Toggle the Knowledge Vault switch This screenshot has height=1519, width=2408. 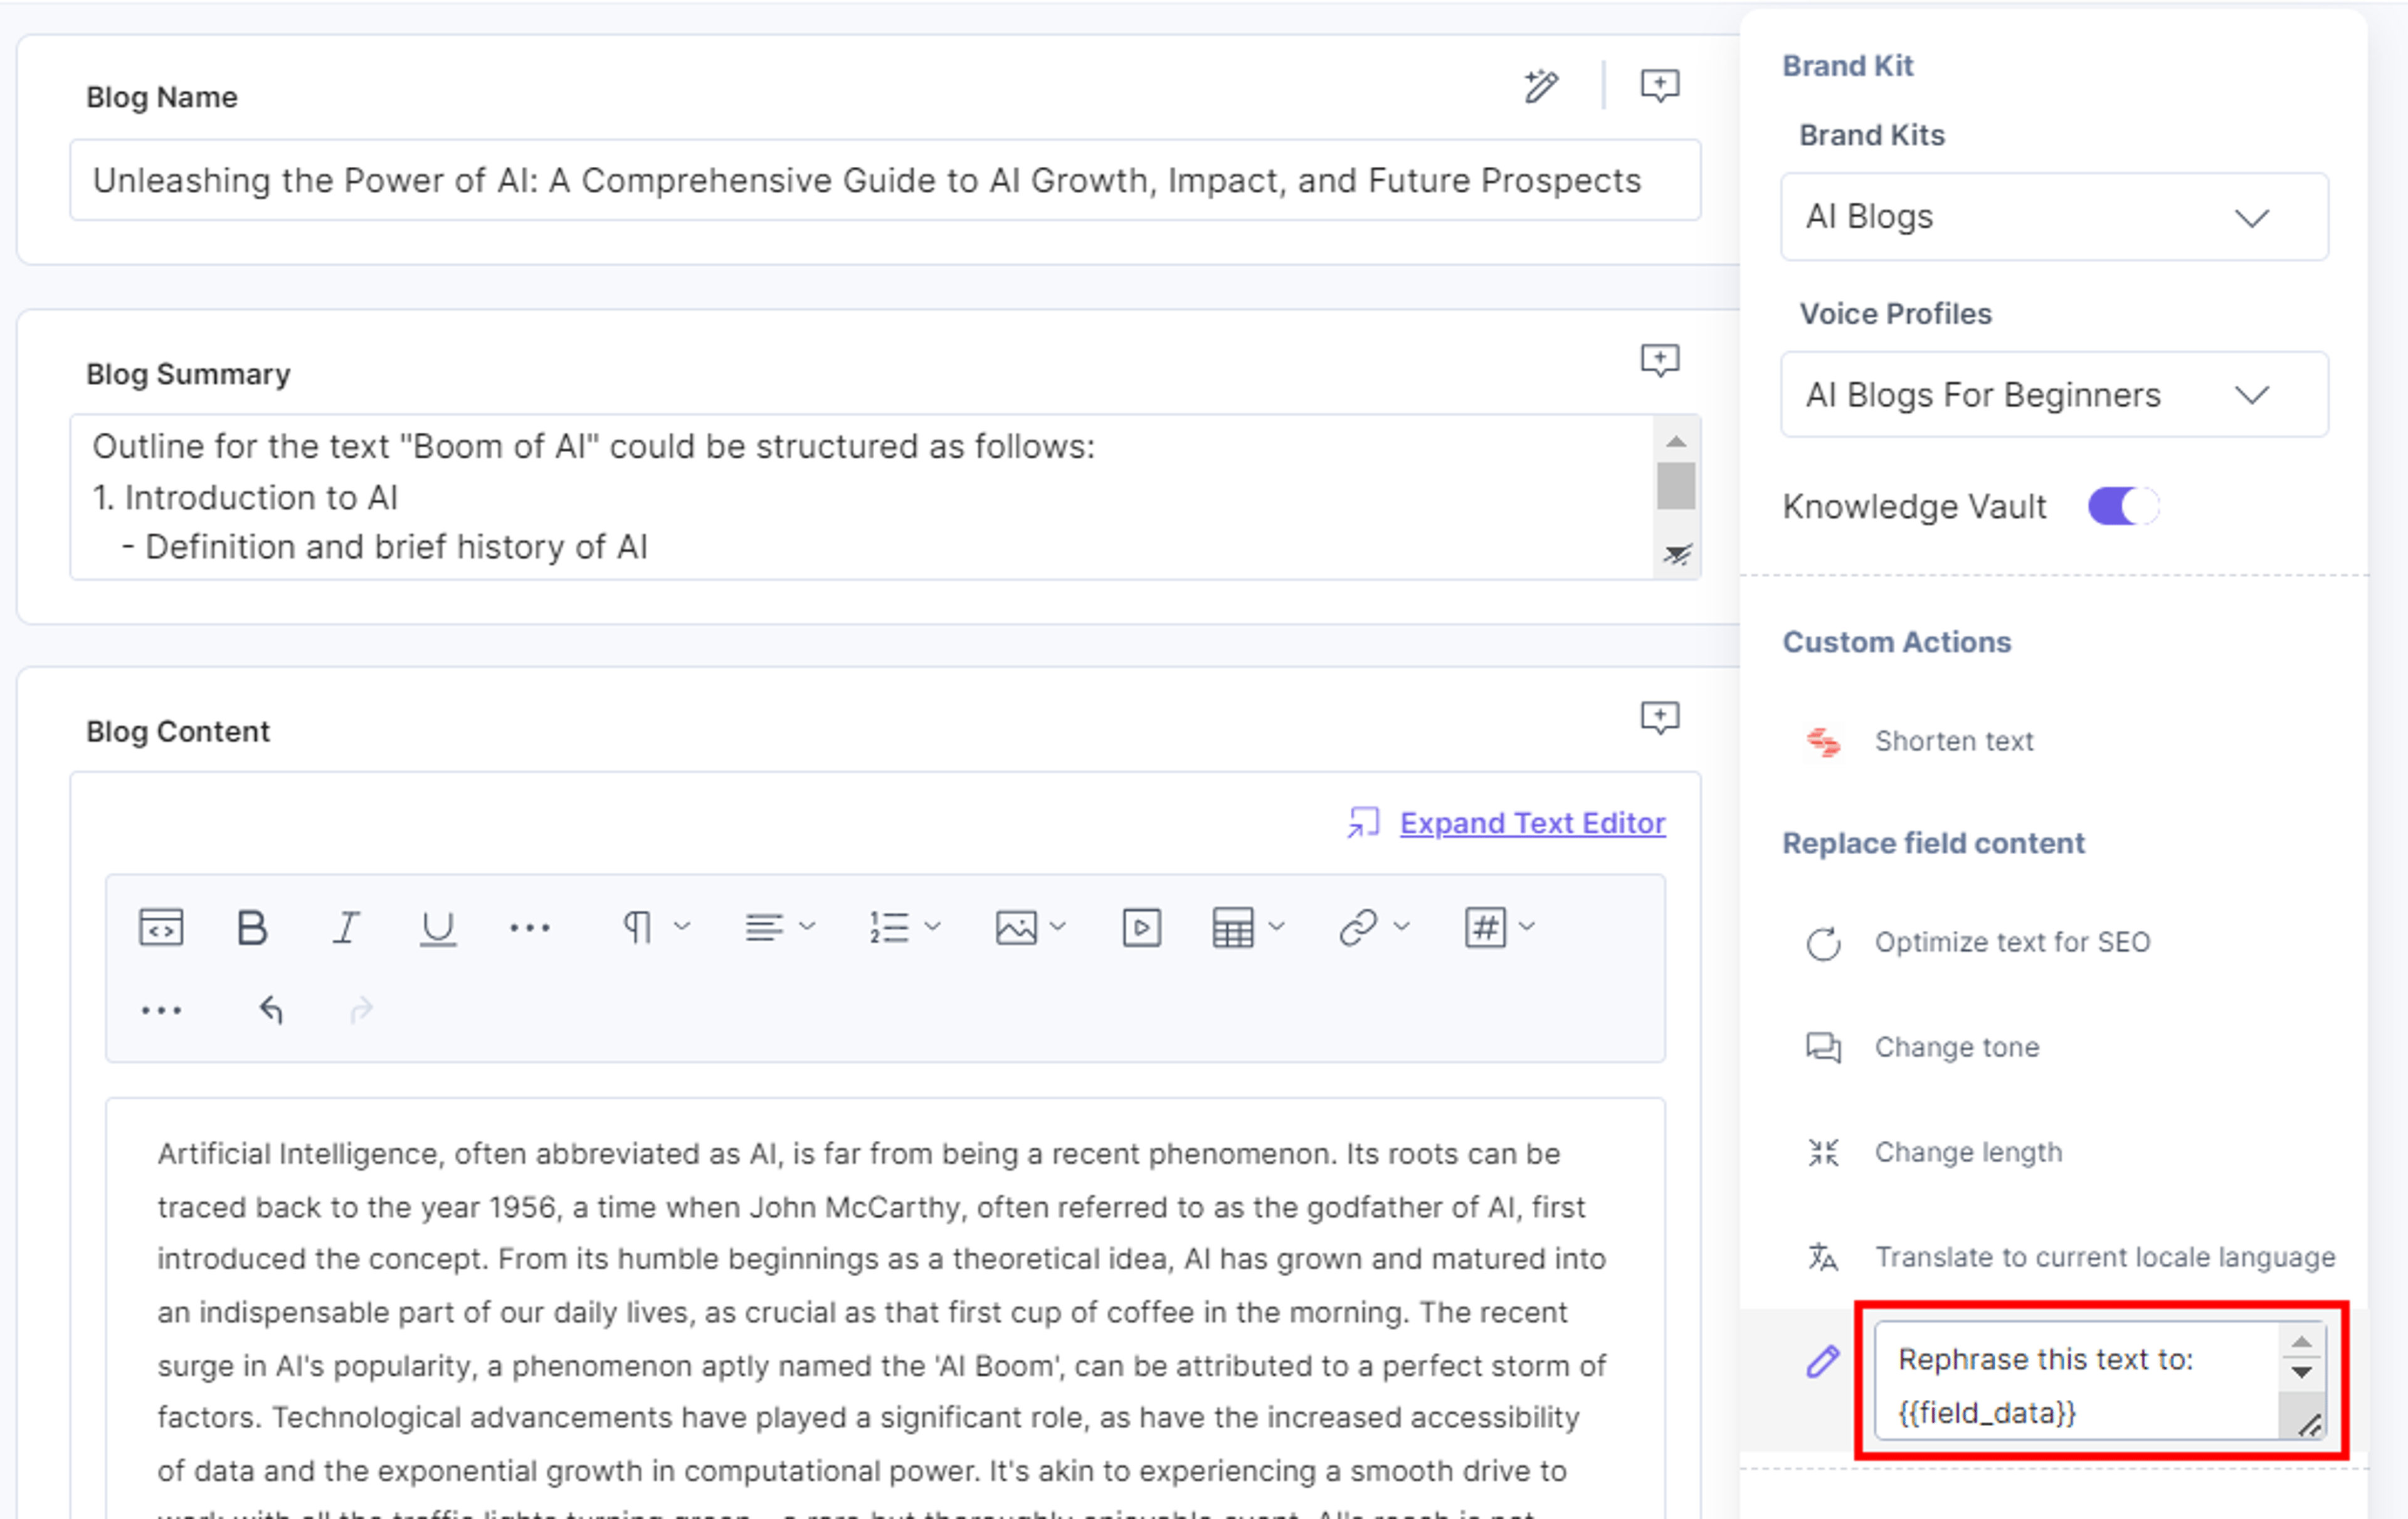pos(2123,506)
